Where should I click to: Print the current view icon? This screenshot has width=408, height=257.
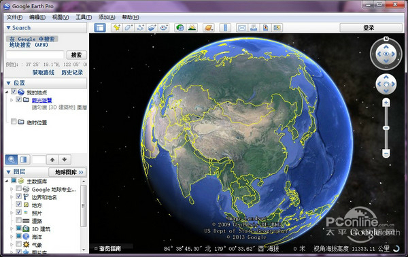tap(254, 28)
